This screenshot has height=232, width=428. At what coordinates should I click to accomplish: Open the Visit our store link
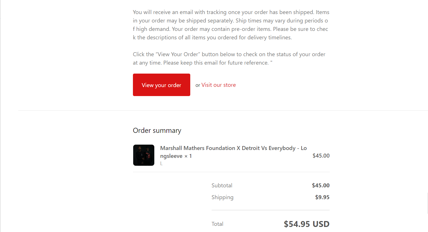point(218,85)
